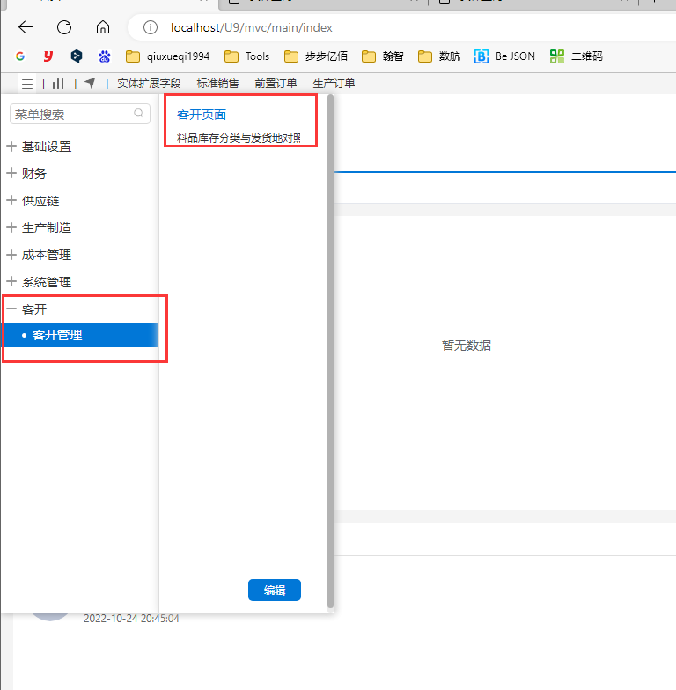
Task: Open the 生产订单 shortcut tab
Action: pos(334,84)
